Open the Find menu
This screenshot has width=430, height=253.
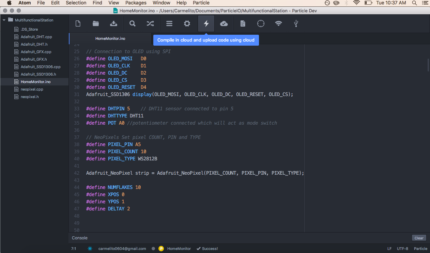click(x=97, y=3)
